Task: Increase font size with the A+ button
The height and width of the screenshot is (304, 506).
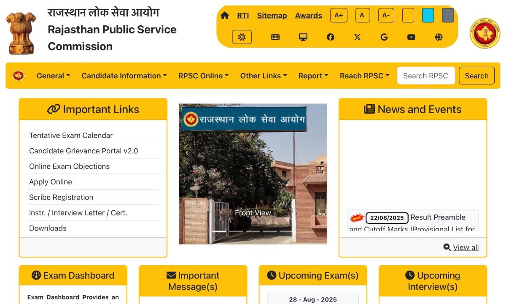Action: 339,16
